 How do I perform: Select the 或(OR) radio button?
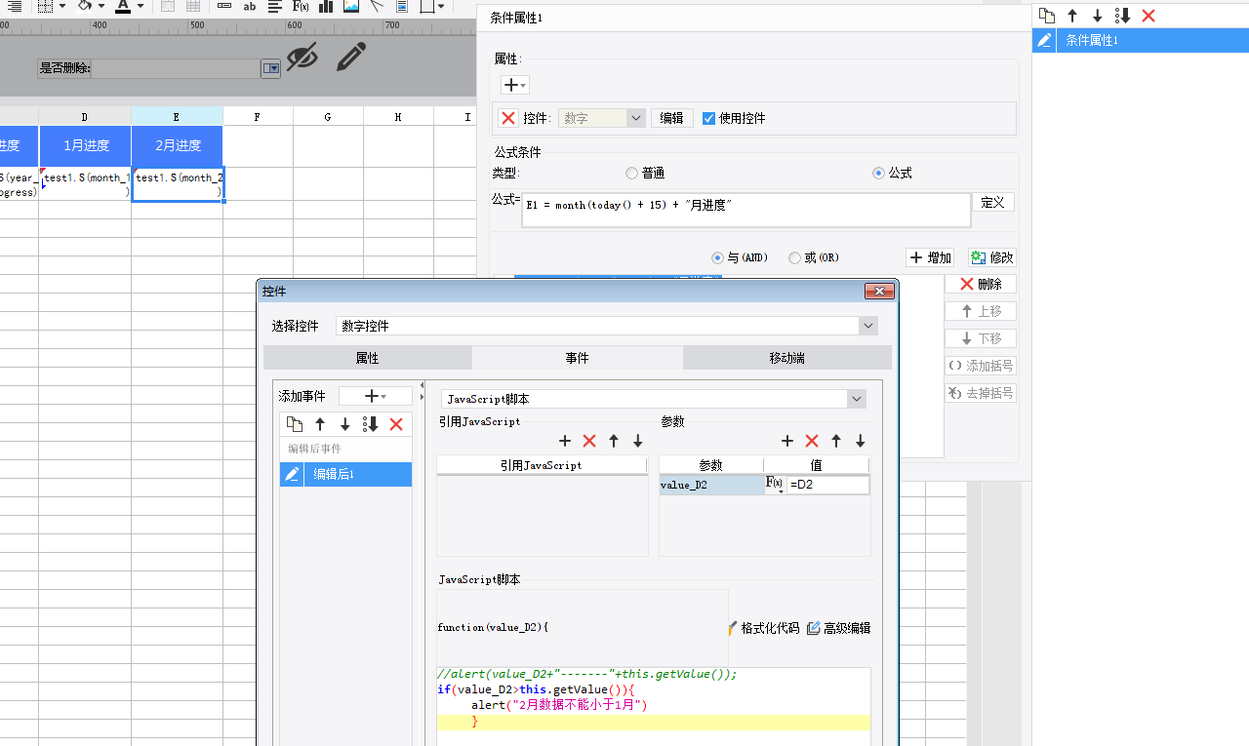click(795, 257)
